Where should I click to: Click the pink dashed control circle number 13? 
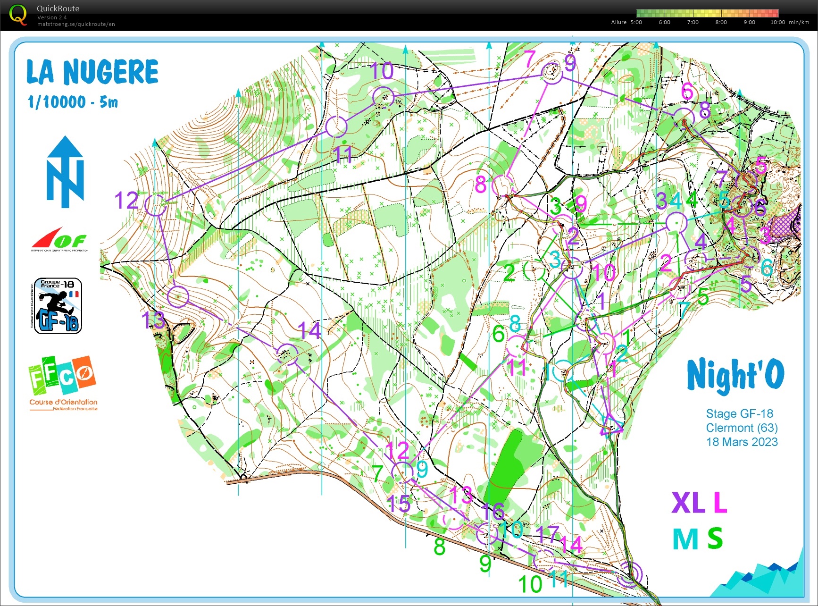point(454,518)
